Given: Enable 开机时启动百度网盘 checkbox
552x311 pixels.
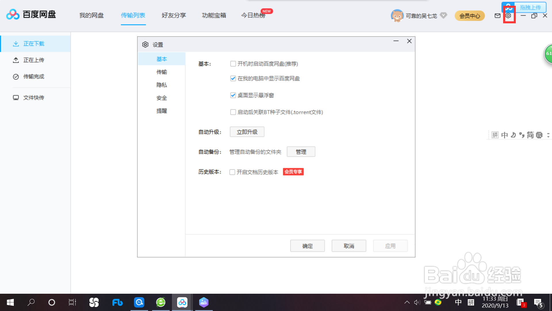Looking at the screenshot, I should coord(233,64).
